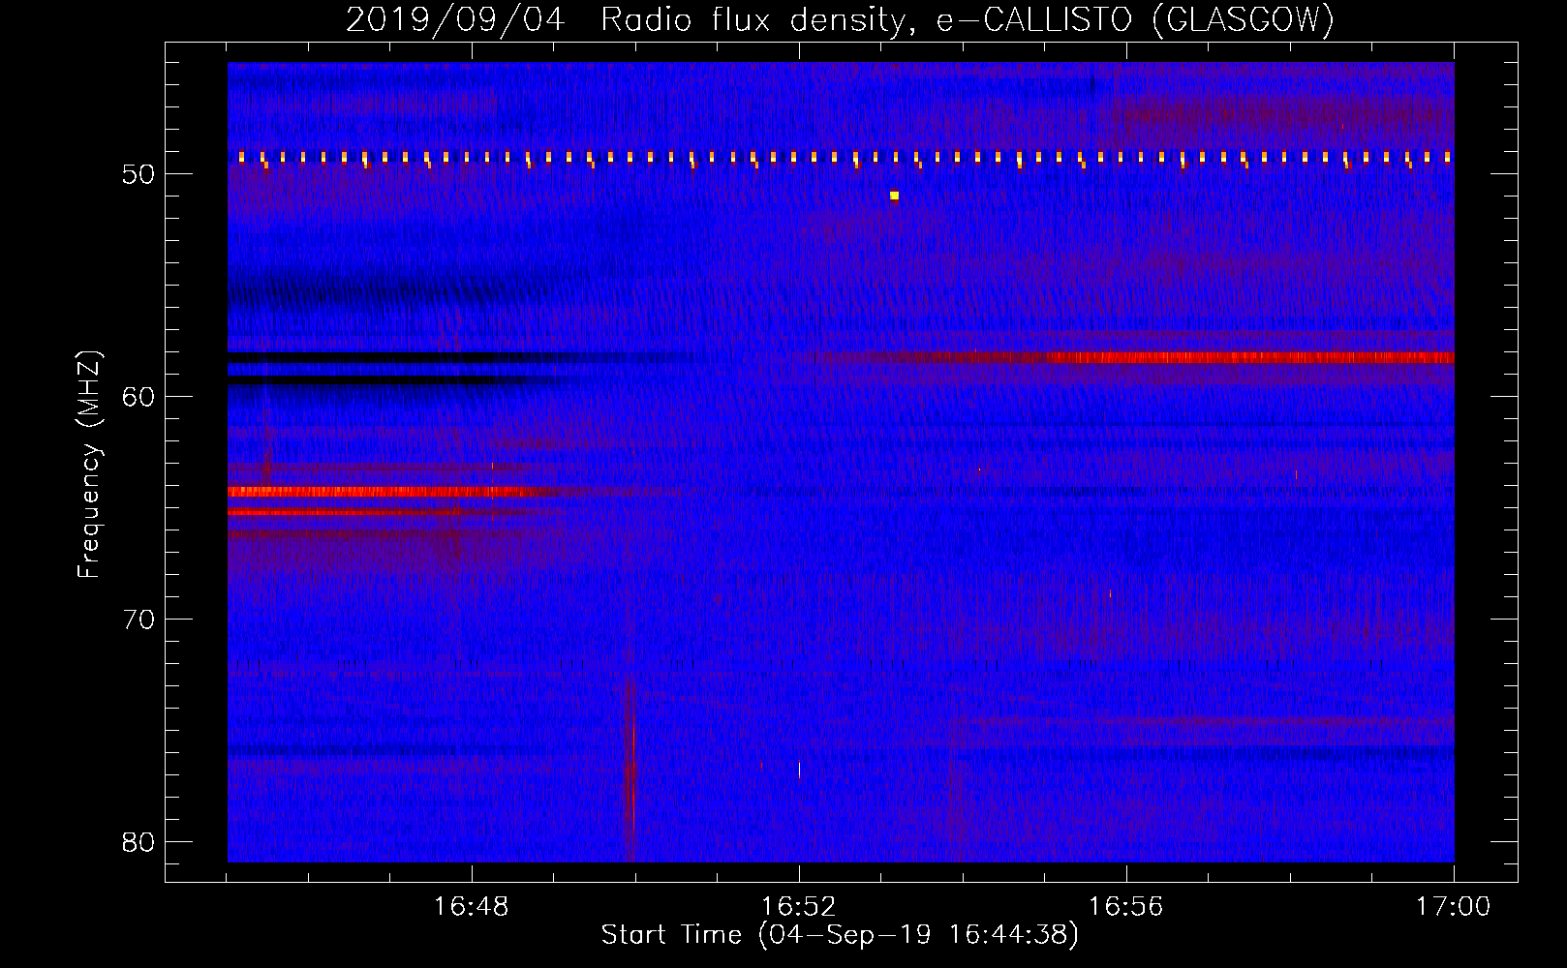Screen dimensions: 1567x968
Task: Click the 70 frequency tick label
Action: tap(138, 619)
